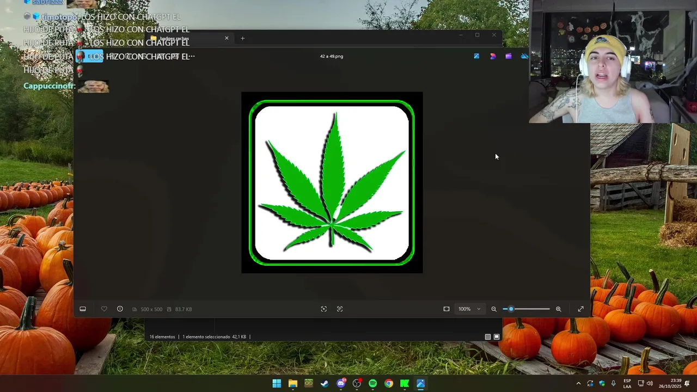Open the file info panel icon
This screenshot has height=392, width=697.
coord(120,309)
